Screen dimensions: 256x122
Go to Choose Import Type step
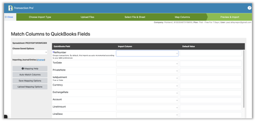(x=40, y=17)
